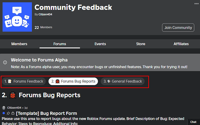Click the pin icon on the Template post
The width and height of the screenshot is (200, 125).
8,113
